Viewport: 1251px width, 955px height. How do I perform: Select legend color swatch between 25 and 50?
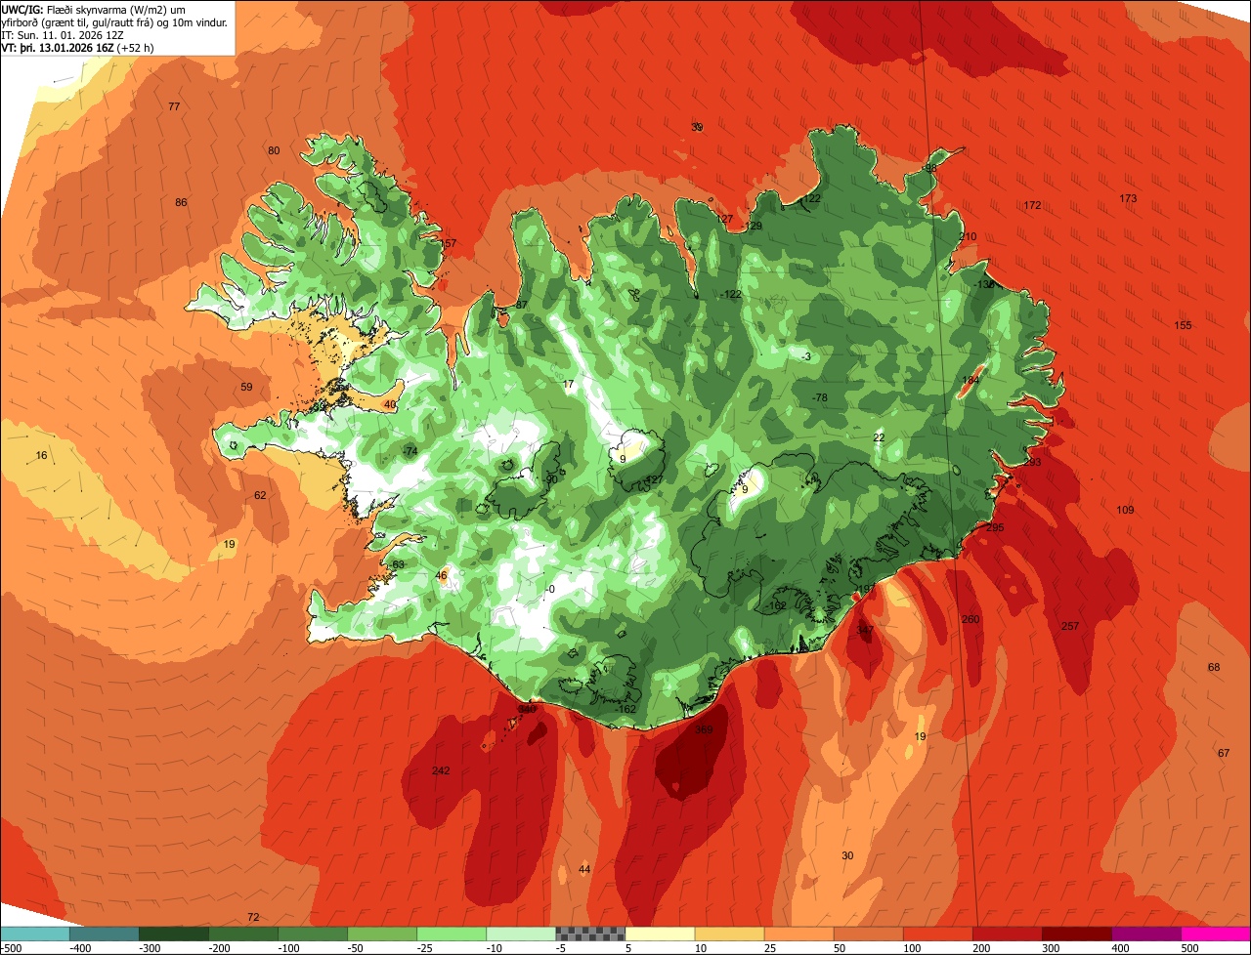coord(799,933)
